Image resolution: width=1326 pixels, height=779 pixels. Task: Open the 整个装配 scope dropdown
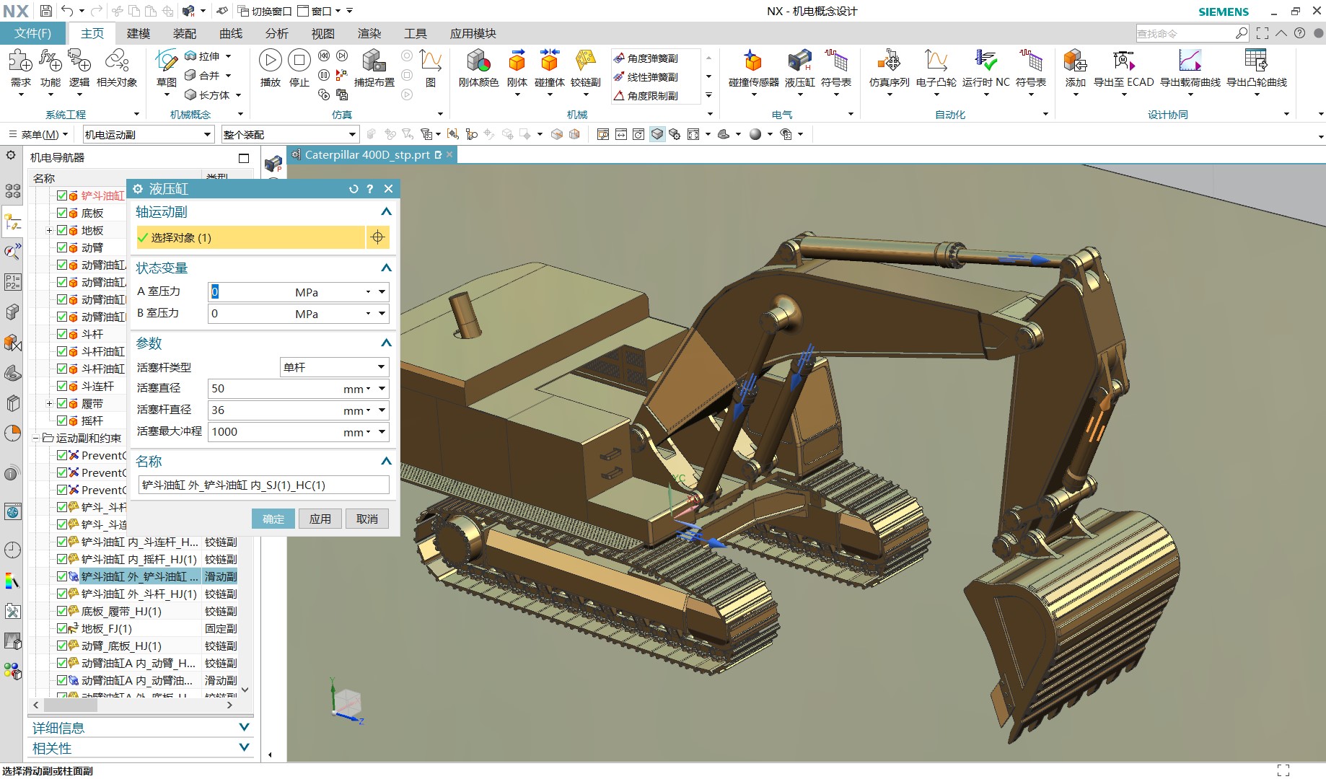(x=290, y=134)
